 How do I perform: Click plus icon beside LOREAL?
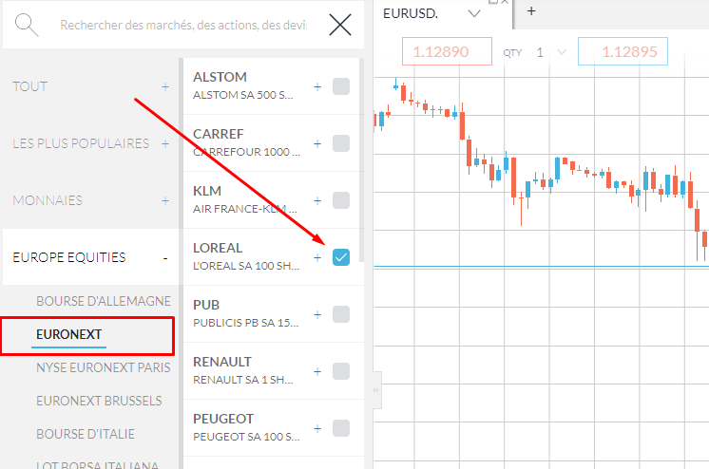point(317,257)
